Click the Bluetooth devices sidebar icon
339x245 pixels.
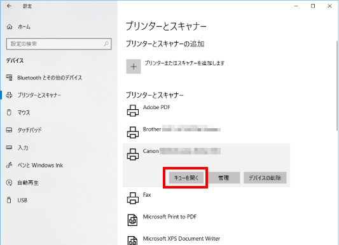pyautogui.click(x=9, y=77)
